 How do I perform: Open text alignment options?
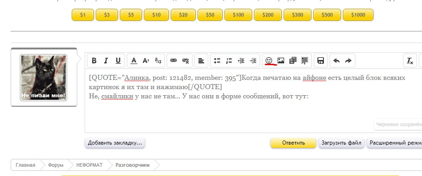[201, 61]
